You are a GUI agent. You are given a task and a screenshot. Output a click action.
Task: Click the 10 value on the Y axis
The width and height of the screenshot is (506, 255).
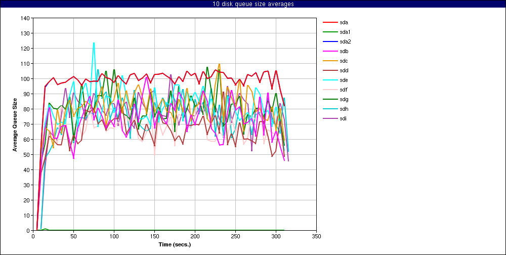coord(27,216)
